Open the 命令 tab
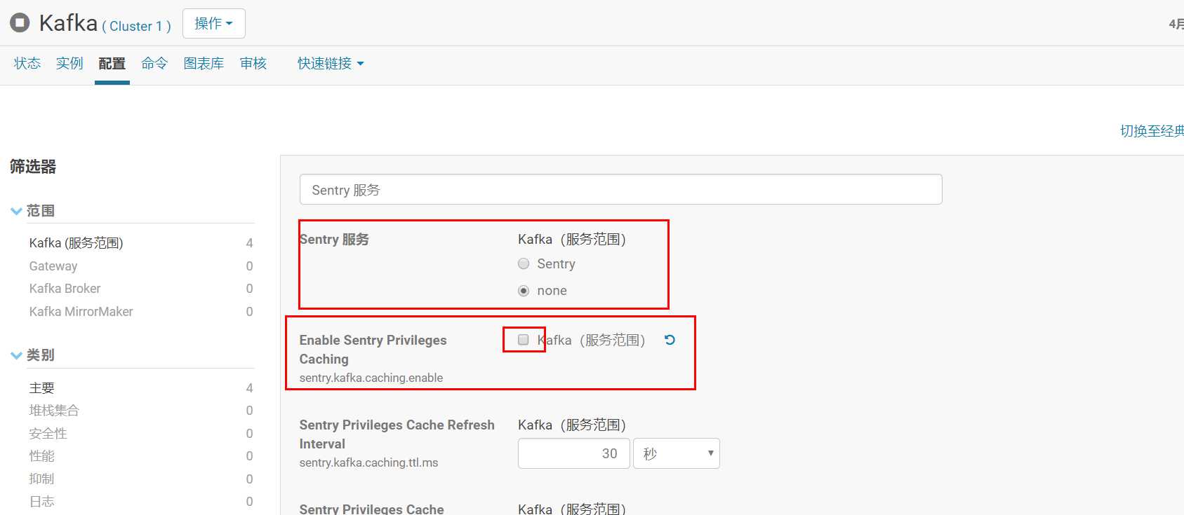 click(154, 64)
